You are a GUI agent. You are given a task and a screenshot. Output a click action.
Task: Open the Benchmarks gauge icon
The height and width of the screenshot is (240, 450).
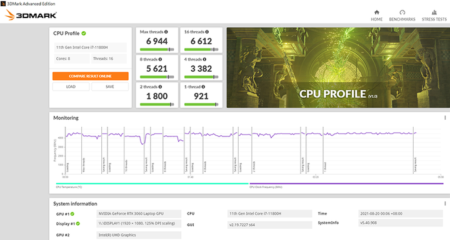click(x=402, y=12)
